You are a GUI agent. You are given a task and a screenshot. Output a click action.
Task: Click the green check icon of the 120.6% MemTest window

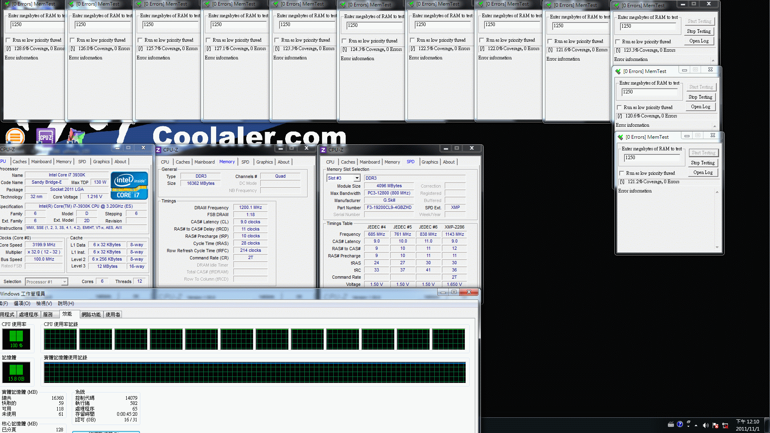pyautogui.click(x=618, y=71)
